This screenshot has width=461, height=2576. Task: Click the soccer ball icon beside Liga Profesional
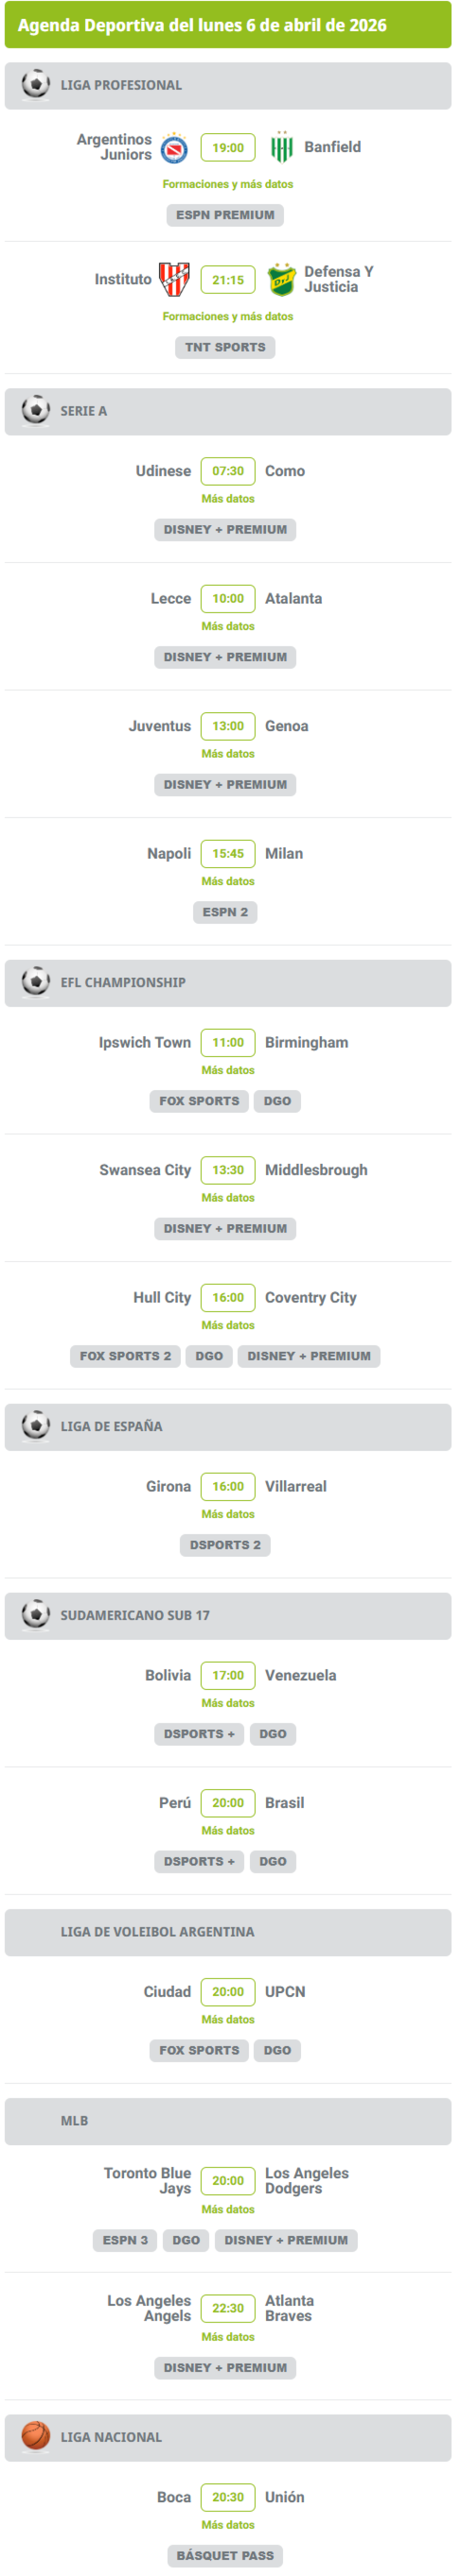click(x=36, y=85)
